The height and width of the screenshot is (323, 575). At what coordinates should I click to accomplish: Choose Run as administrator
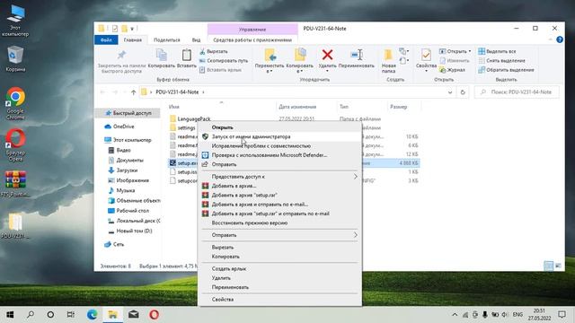(x=279, y=136)
